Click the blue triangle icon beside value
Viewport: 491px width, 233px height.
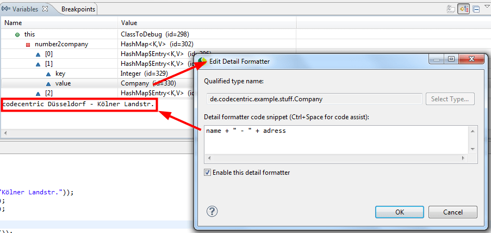point(48,83)
